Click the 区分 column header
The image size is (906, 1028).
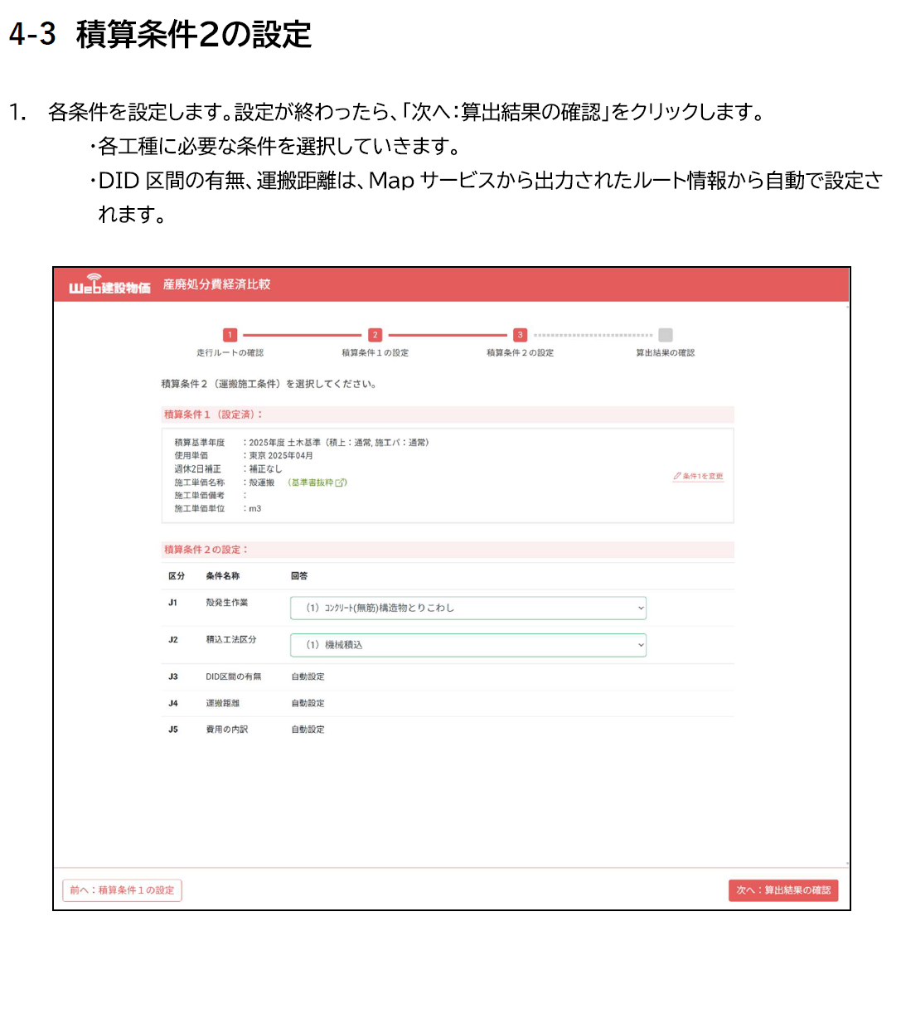[177, 576]
